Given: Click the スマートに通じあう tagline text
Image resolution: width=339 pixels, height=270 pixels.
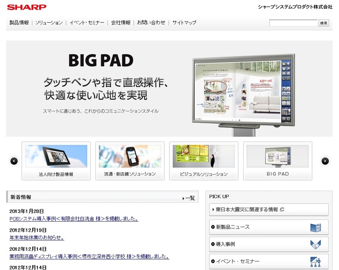Looking at the screenshot, I should pos(101,111).
